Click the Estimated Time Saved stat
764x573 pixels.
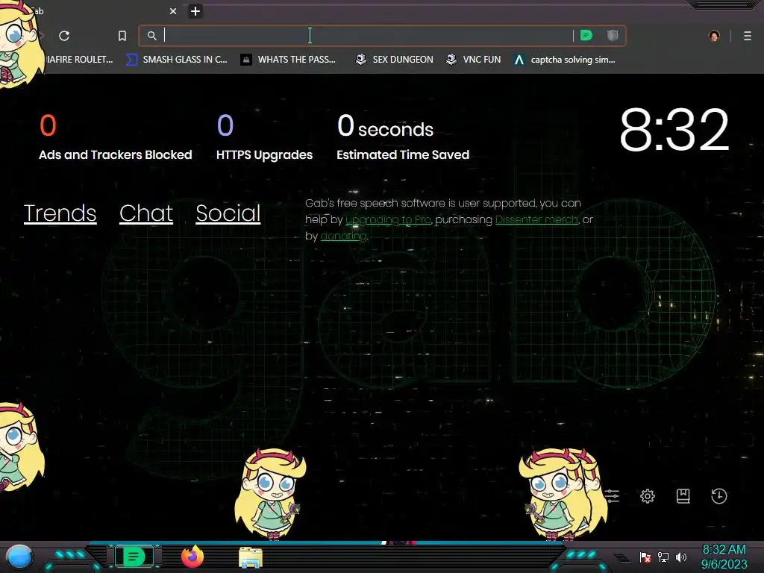[x=403, y=137]
